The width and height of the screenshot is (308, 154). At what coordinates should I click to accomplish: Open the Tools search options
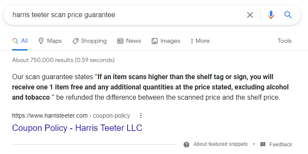click(x=285, y=41)
